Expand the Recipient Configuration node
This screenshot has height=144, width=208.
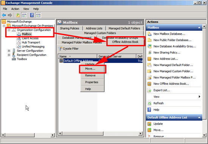(9, 55)
